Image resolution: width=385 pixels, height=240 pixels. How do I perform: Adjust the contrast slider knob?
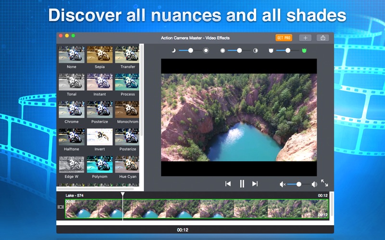click(239, 50)
